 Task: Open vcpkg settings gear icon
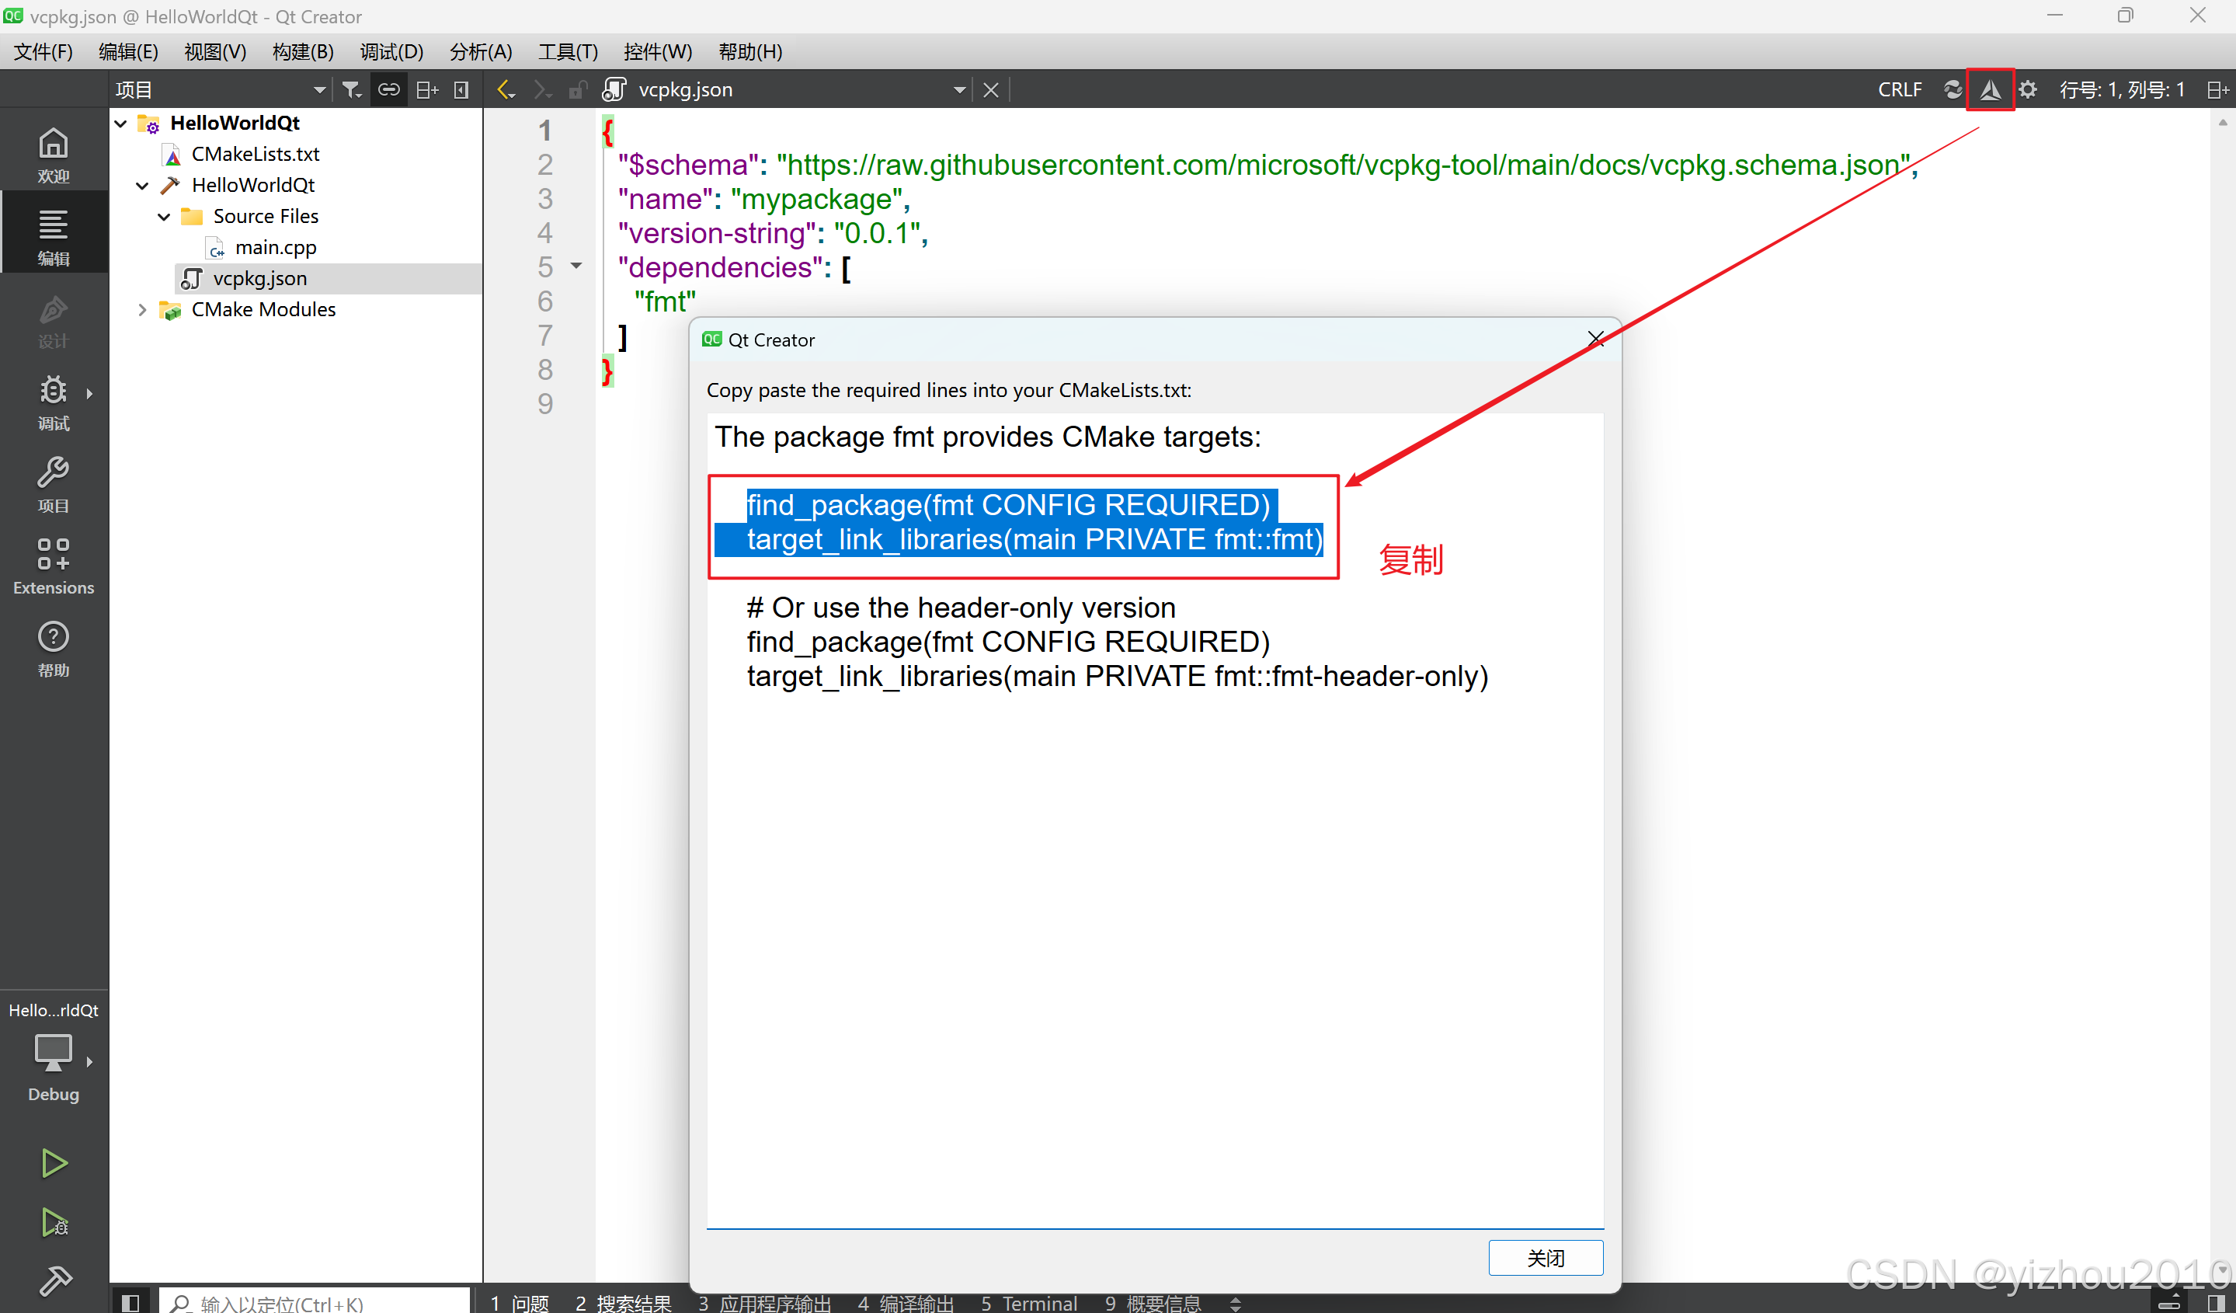pos(2029,89)
